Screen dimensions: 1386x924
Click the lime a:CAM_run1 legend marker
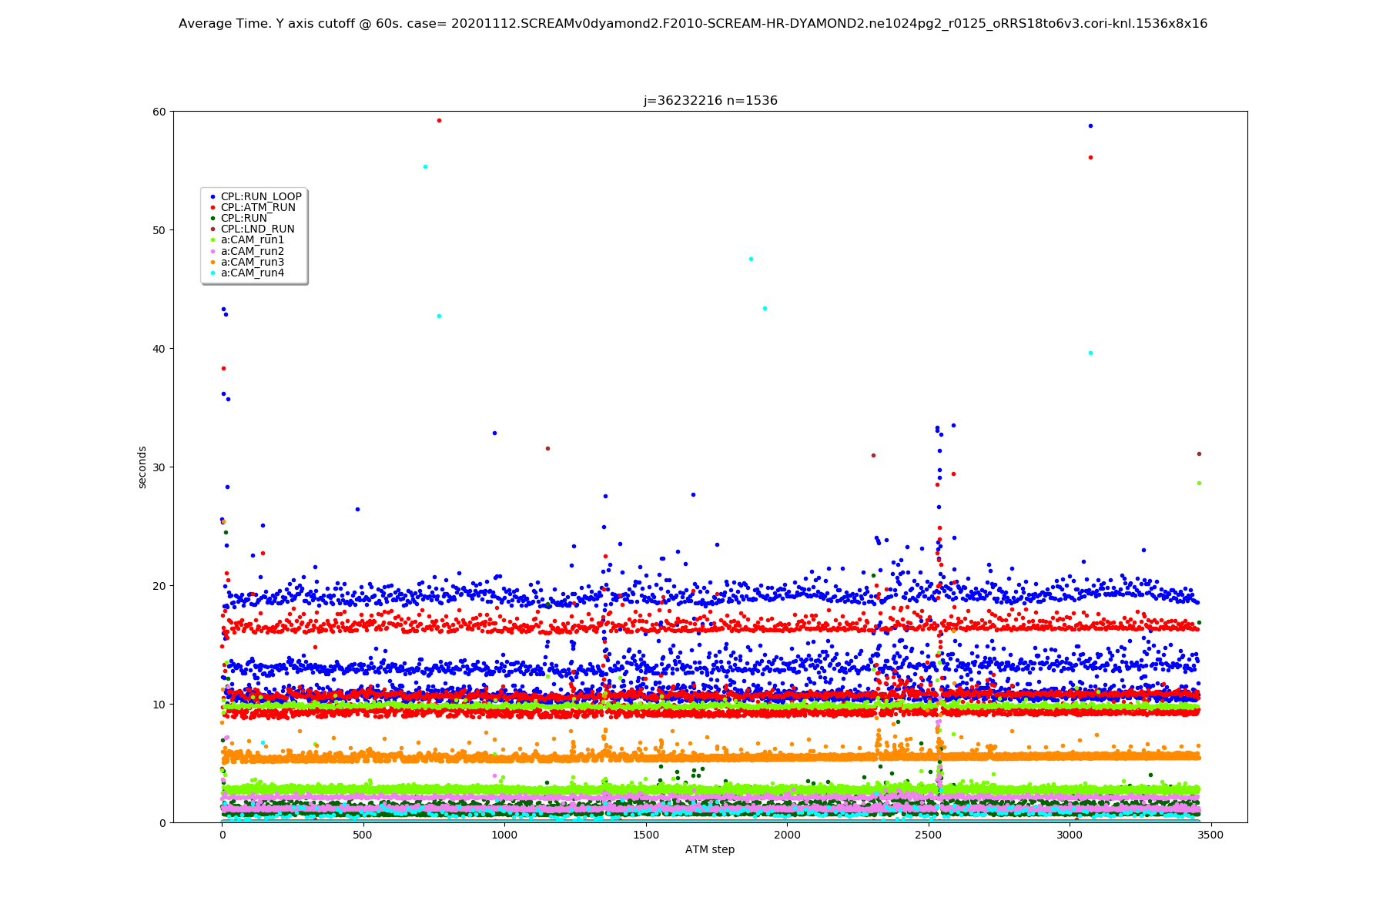coord(213,240)
